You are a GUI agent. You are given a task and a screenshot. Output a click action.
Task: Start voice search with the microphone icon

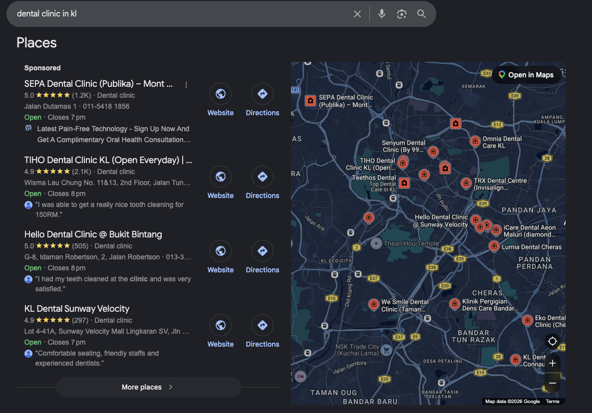(x=382, y=14)
